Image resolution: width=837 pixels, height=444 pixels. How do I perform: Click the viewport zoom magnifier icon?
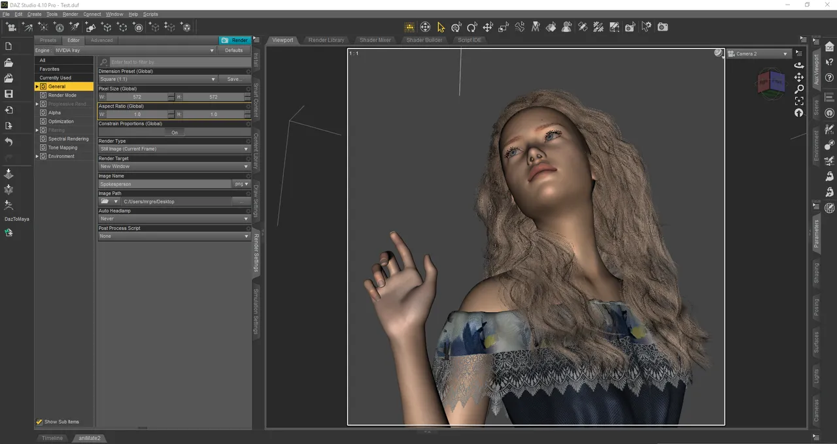click(799, 89)
